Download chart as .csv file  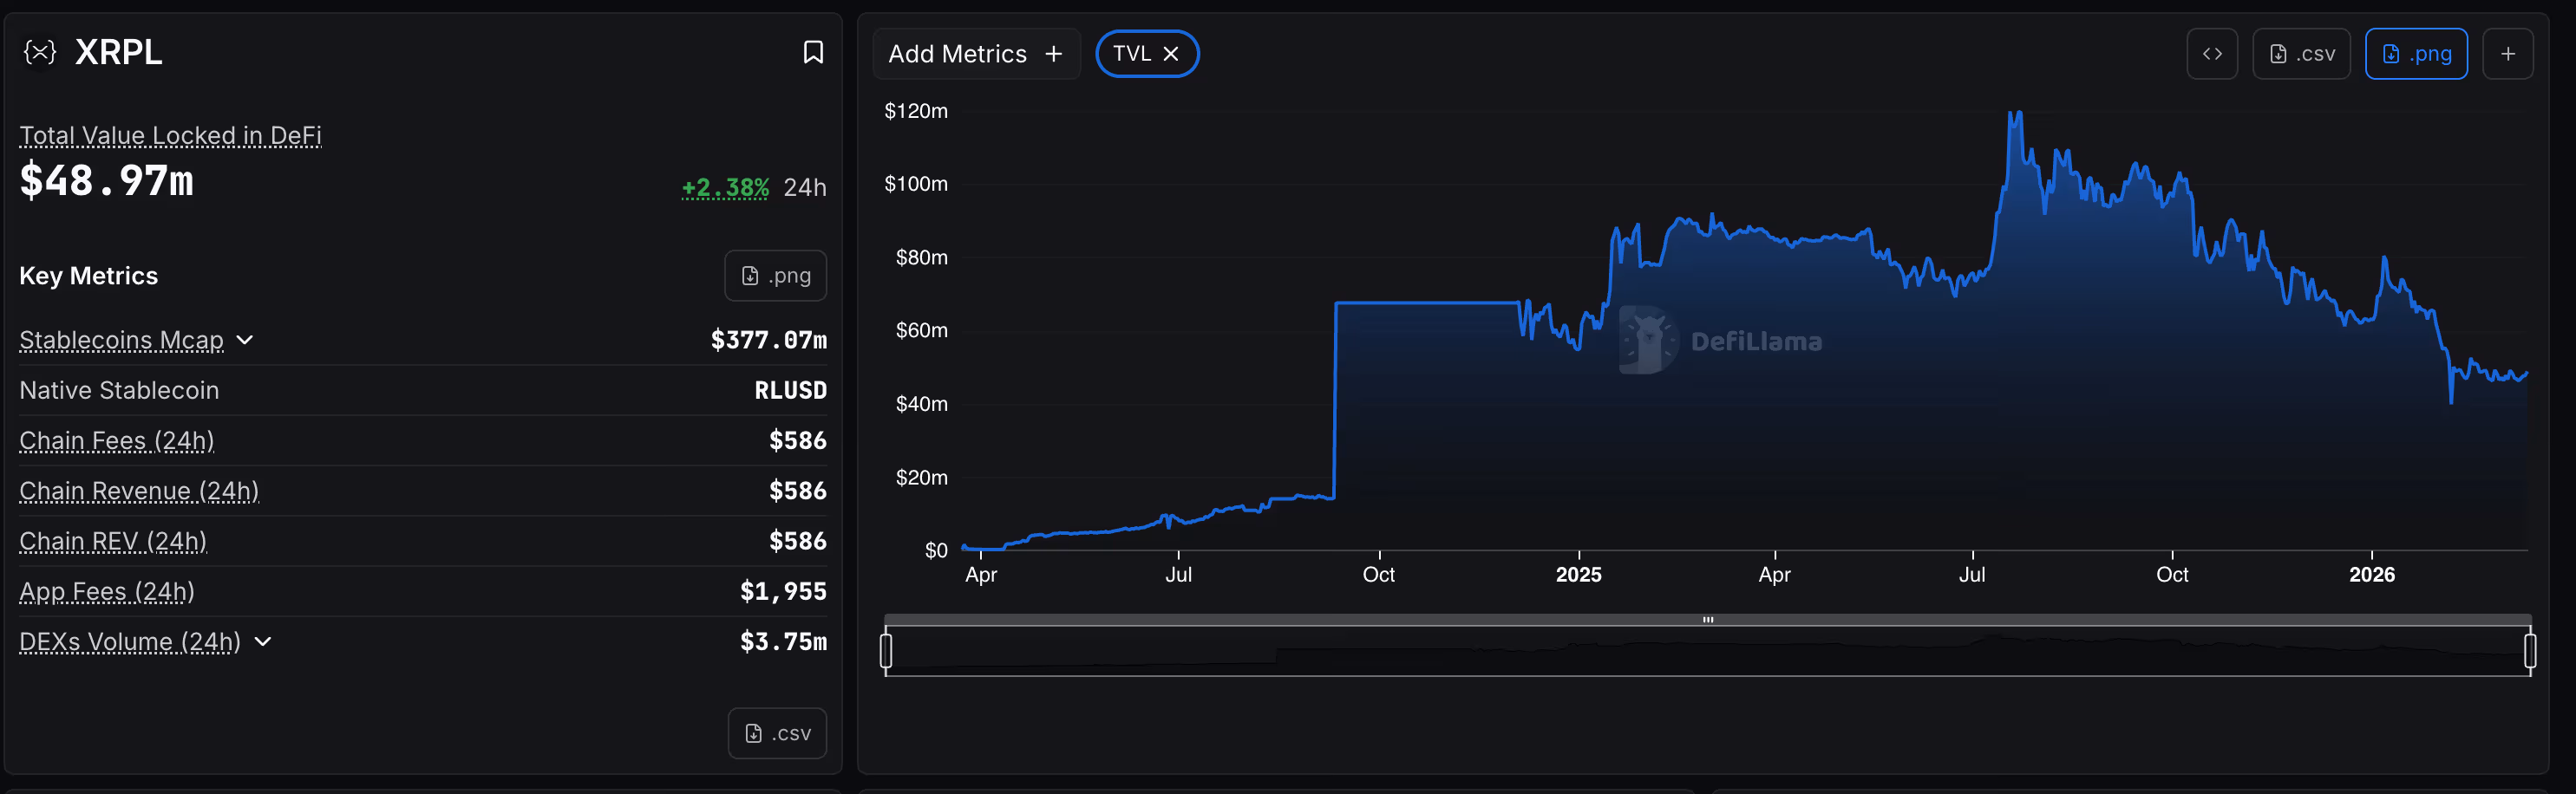click(2301, 54)
